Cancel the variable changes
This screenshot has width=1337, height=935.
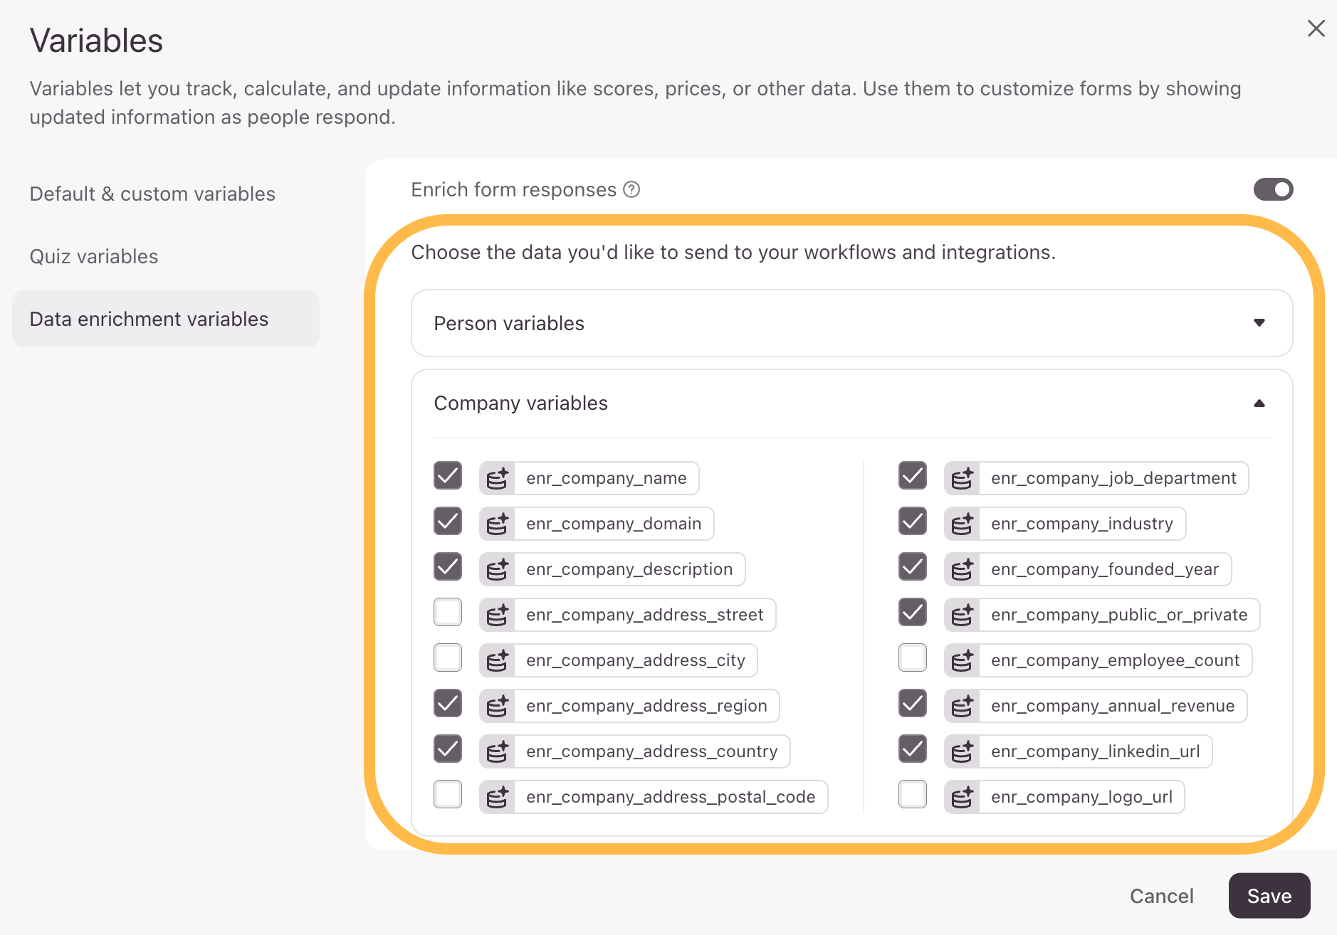point(1161,896)
